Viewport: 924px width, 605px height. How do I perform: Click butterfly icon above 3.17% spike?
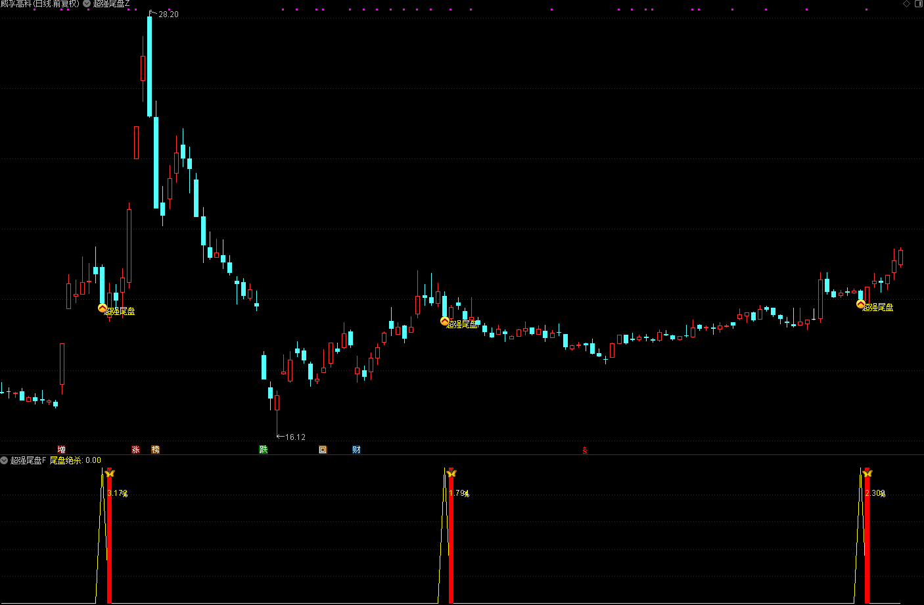point(110,473)
